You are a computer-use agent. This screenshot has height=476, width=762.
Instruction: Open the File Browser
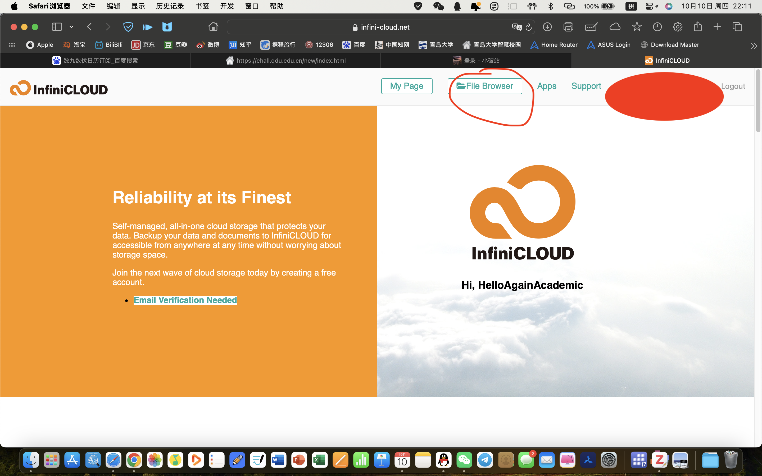pos(485,86)
